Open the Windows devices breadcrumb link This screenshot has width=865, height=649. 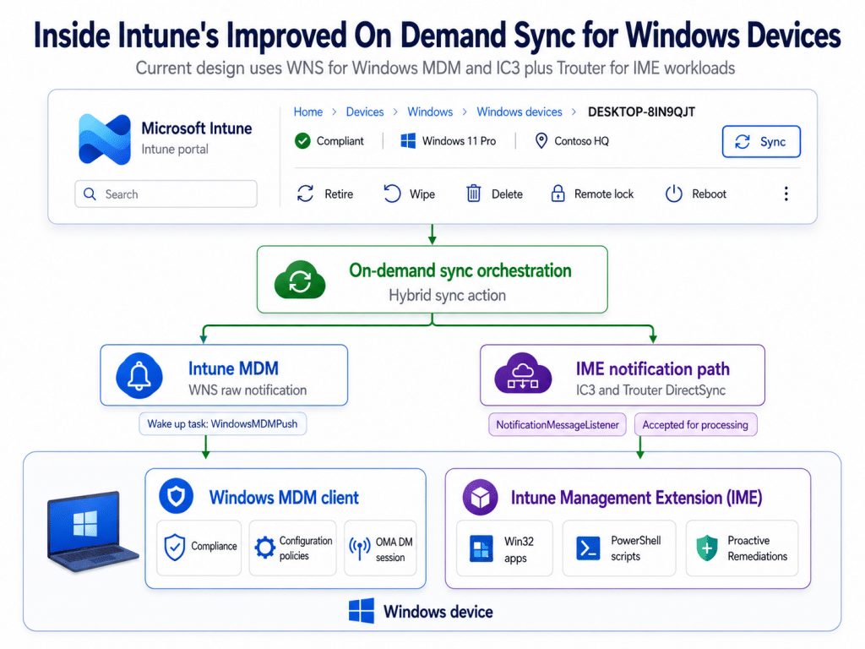click(x=520, y=112)
